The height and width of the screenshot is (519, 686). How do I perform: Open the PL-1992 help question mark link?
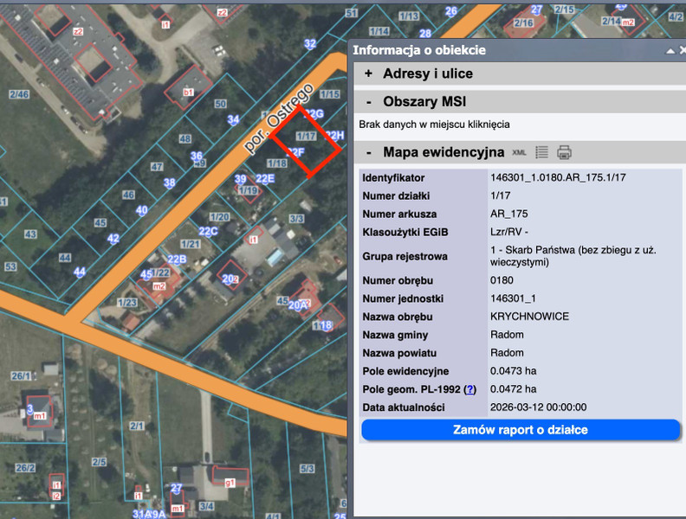470,389
